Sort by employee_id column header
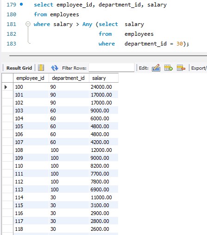This screenshot has height=235, width=207. (x=31, y=78)
